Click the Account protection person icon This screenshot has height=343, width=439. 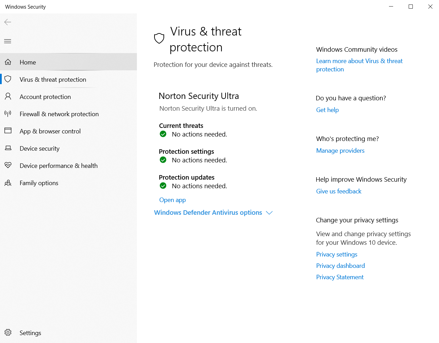[8, 97]
